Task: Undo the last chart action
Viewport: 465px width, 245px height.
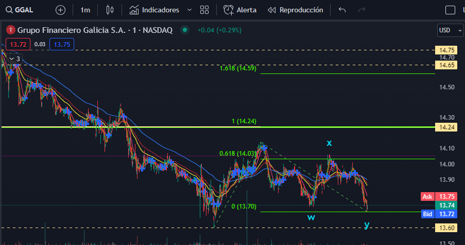Action: tap(342, 10)
